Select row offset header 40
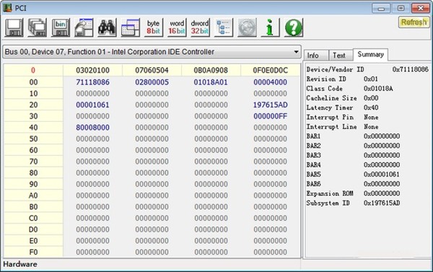The height and width of the screenshot is (272, 433). (x=33, y=127)
